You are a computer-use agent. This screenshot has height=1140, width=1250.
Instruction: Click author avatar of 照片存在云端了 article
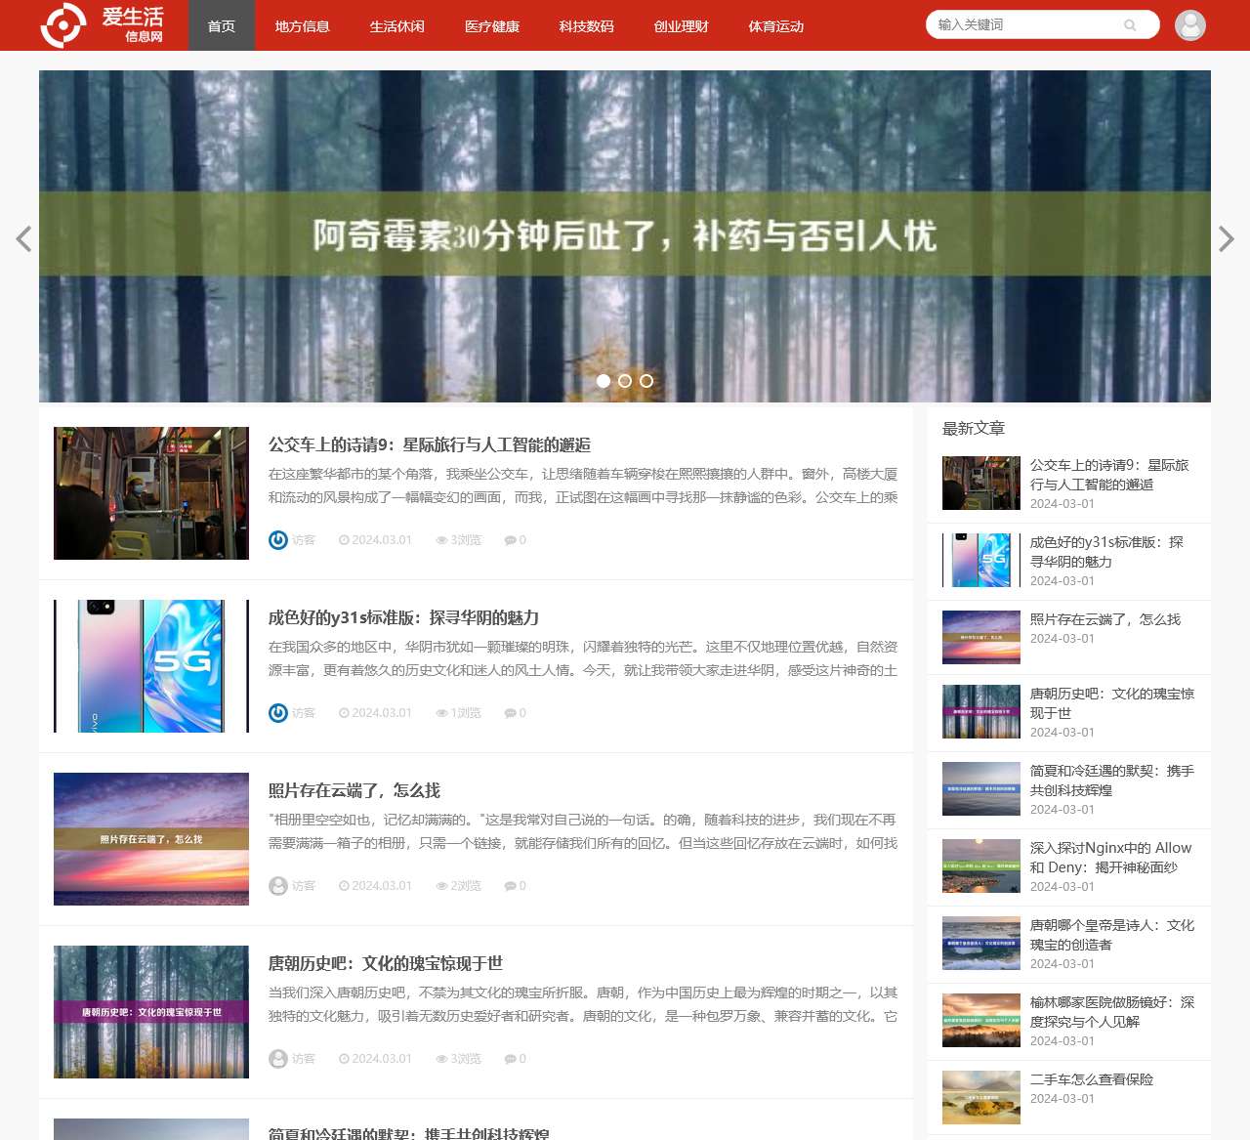pos(278,886)
